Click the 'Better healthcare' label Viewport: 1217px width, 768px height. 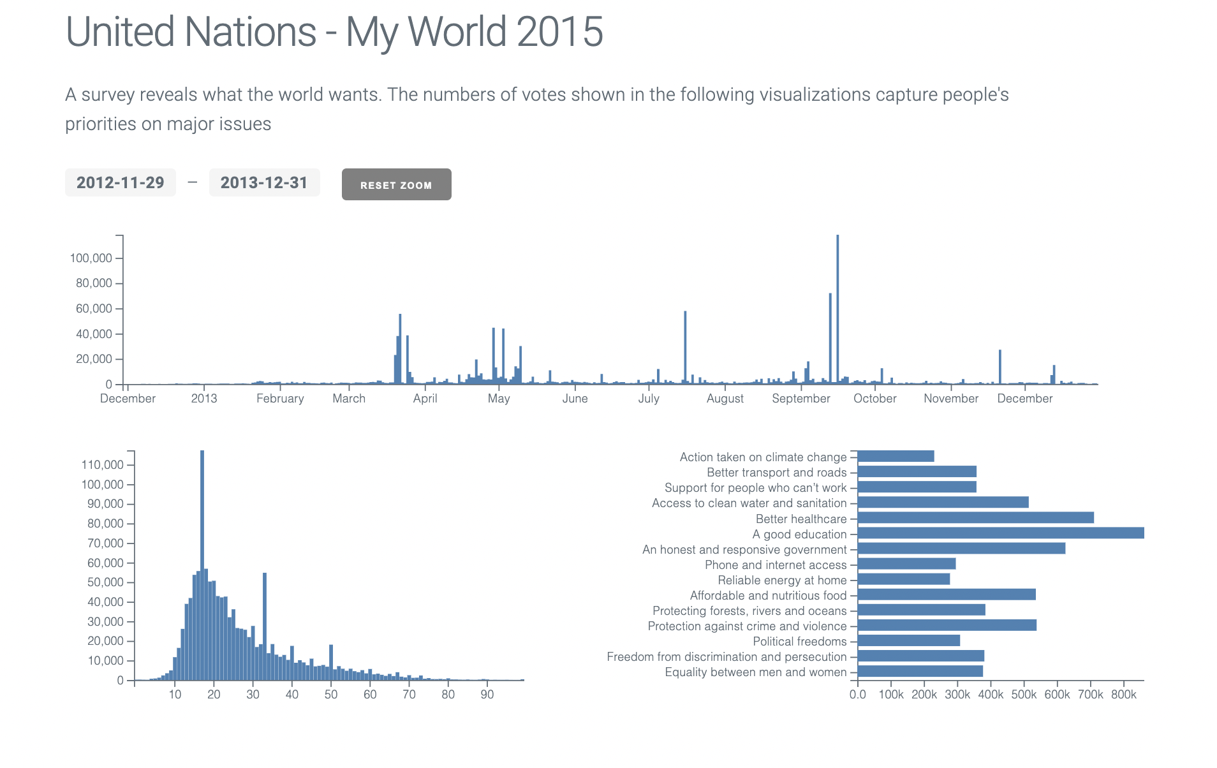click(801, 519)
